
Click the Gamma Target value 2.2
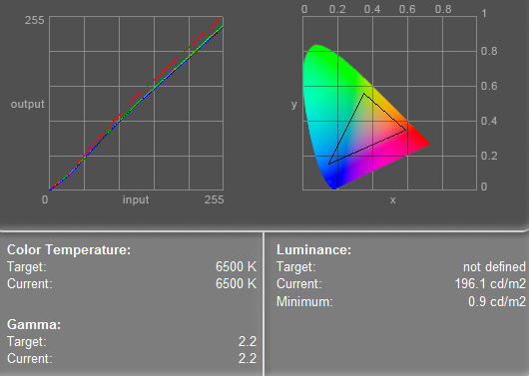[x=248, y=342]
